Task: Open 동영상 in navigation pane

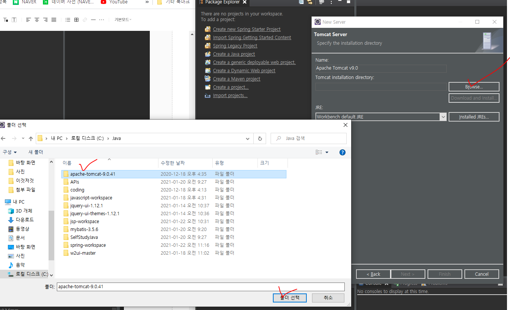Action: click(x=19, y=229)
